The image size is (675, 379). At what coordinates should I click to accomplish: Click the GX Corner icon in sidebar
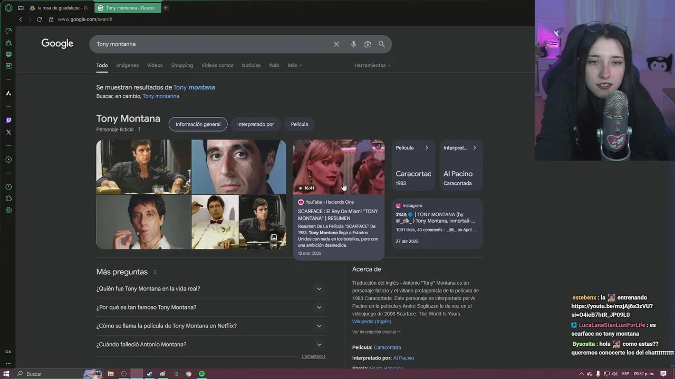(x=8, y=352)
